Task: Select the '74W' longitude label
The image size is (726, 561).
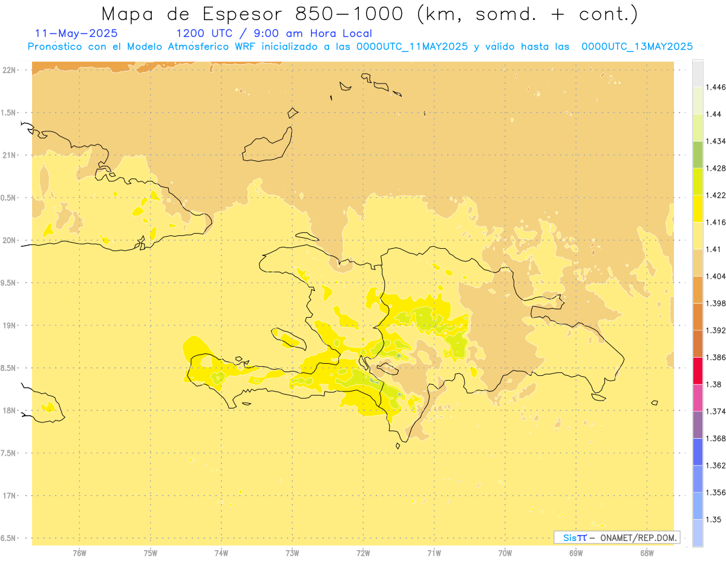Action: (221, 553)
